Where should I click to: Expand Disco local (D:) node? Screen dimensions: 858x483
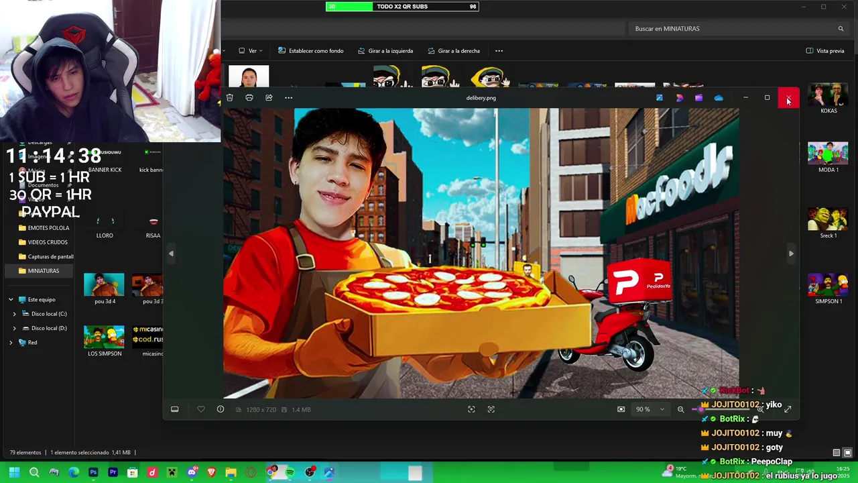[x=14, y=328]
